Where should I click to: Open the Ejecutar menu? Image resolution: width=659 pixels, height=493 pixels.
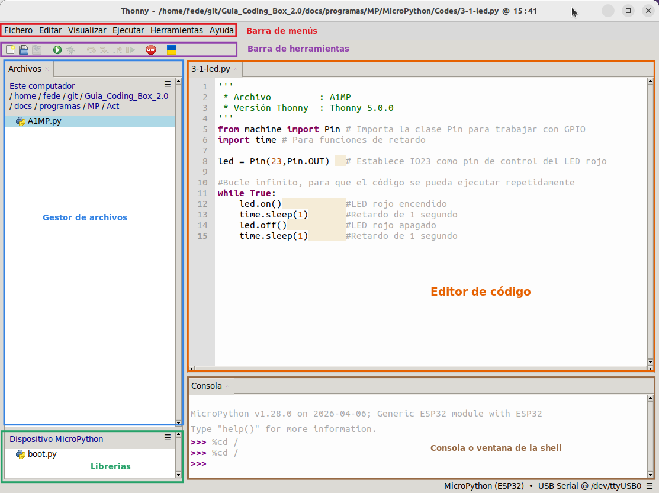(128, 30)
